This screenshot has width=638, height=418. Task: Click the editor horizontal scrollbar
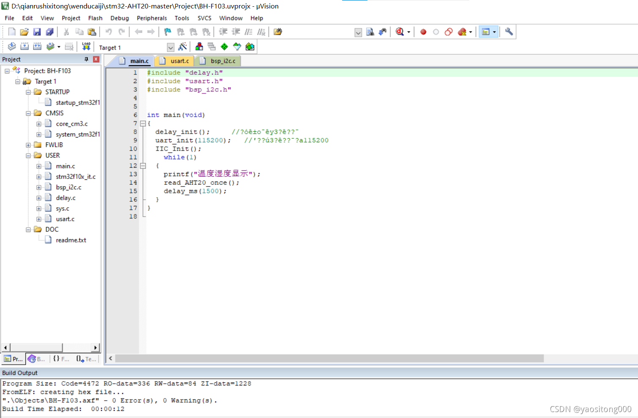tap(330, 358)
